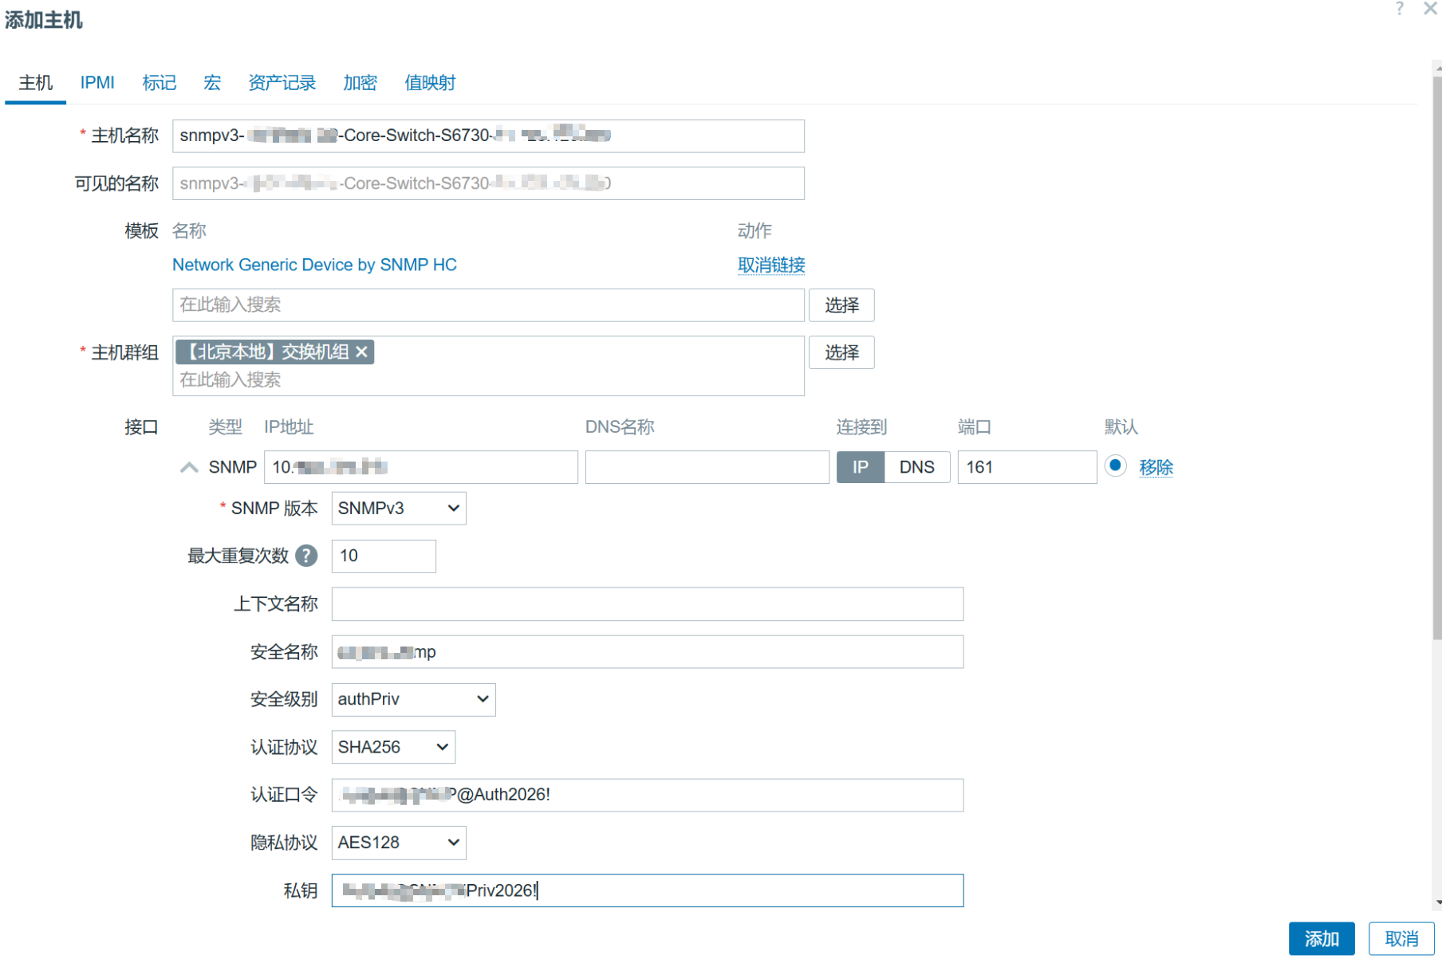Open the 隐私协议 AES128 dropdown
The width and height of the screenshot is (1442, 963).
point(398,843)
